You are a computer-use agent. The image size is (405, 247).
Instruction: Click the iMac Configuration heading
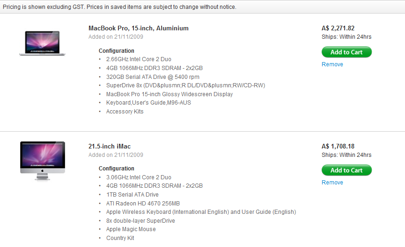tap(117, 169)
